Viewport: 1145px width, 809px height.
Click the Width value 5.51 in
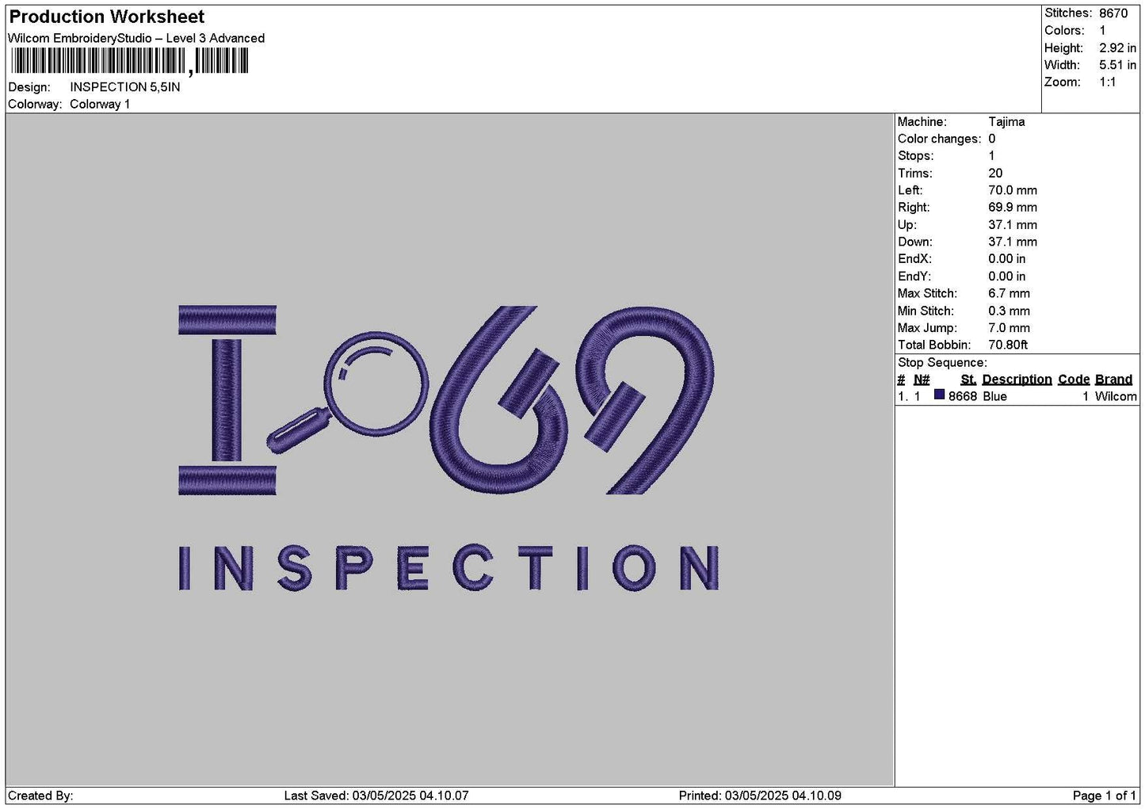[1117, 66]
